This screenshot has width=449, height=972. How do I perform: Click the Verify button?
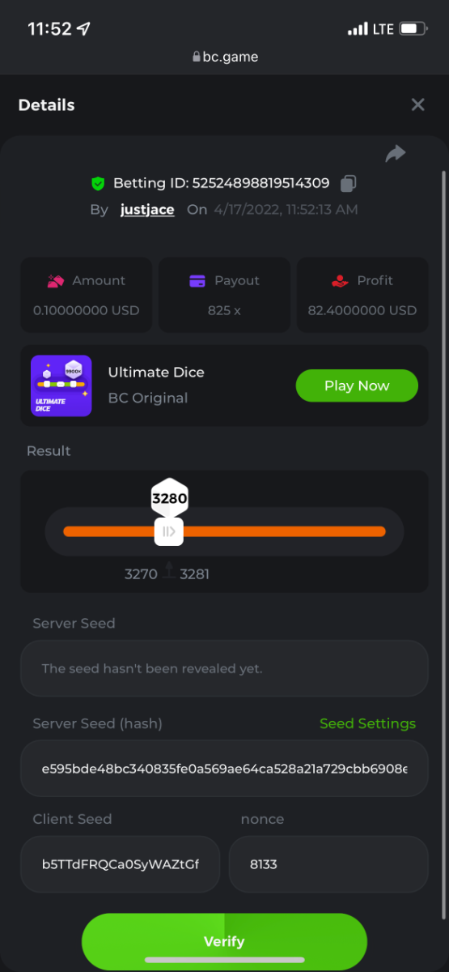224,941
